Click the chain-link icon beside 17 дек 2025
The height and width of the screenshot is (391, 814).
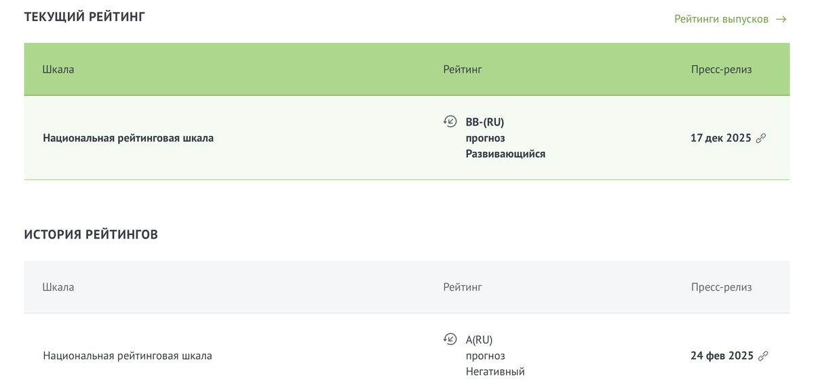[761, 138]
